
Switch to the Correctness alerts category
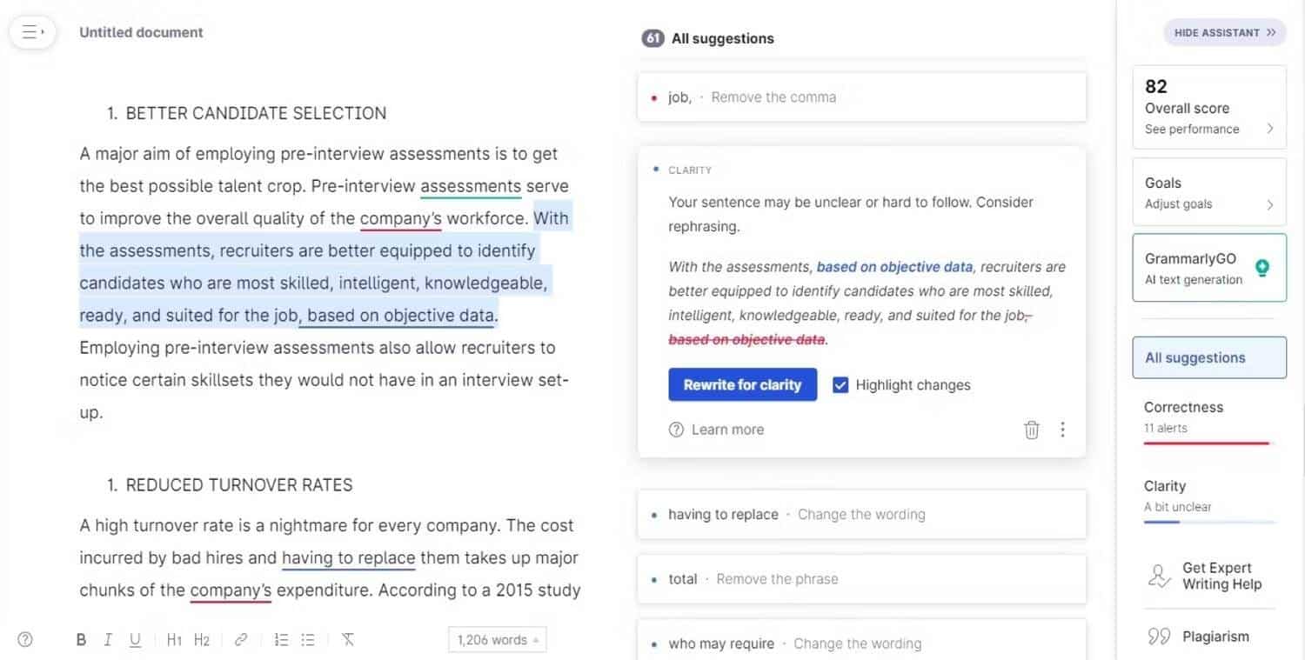(x=1209, y=417)
